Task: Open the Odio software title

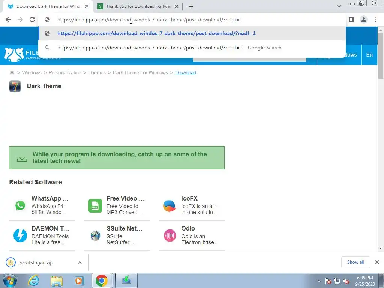Action: pyautogui.click(x=188, y=228)
